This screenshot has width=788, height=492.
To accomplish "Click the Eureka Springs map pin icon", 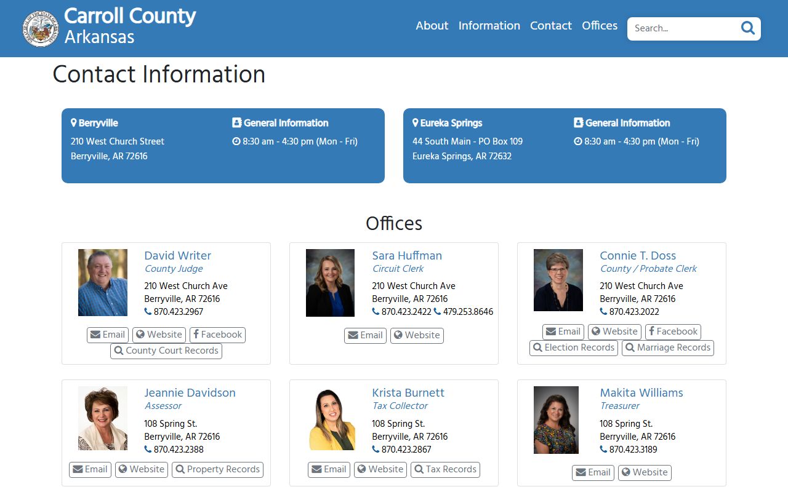I will click(x=416, y=123).
